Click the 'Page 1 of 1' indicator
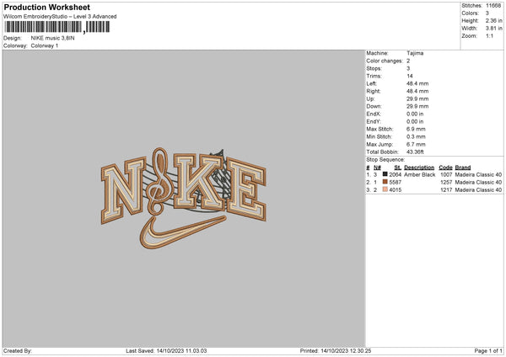506x357 pixels. coord(488,351)
